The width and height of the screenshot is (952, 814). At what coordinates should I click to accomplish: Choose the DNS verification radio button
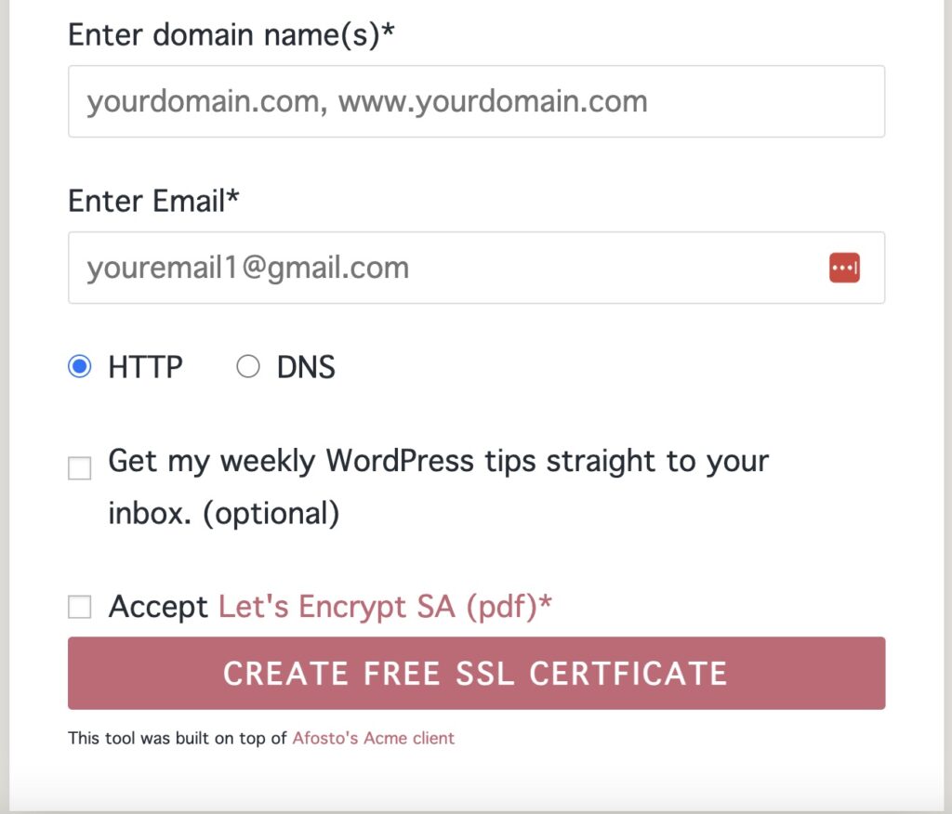point(247,367)
